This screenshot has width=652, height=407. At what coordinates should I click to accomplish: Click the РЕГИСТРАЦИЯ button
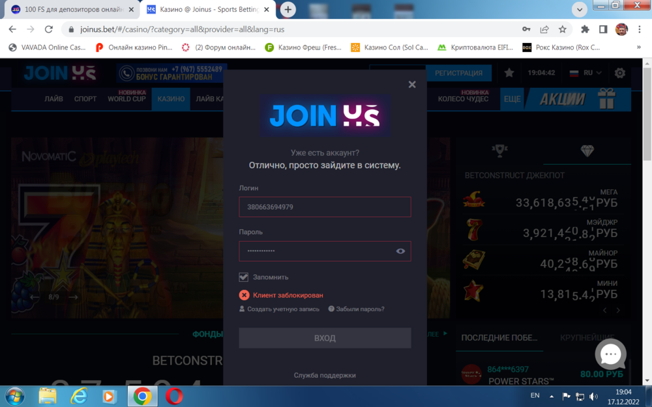(458, 73)
